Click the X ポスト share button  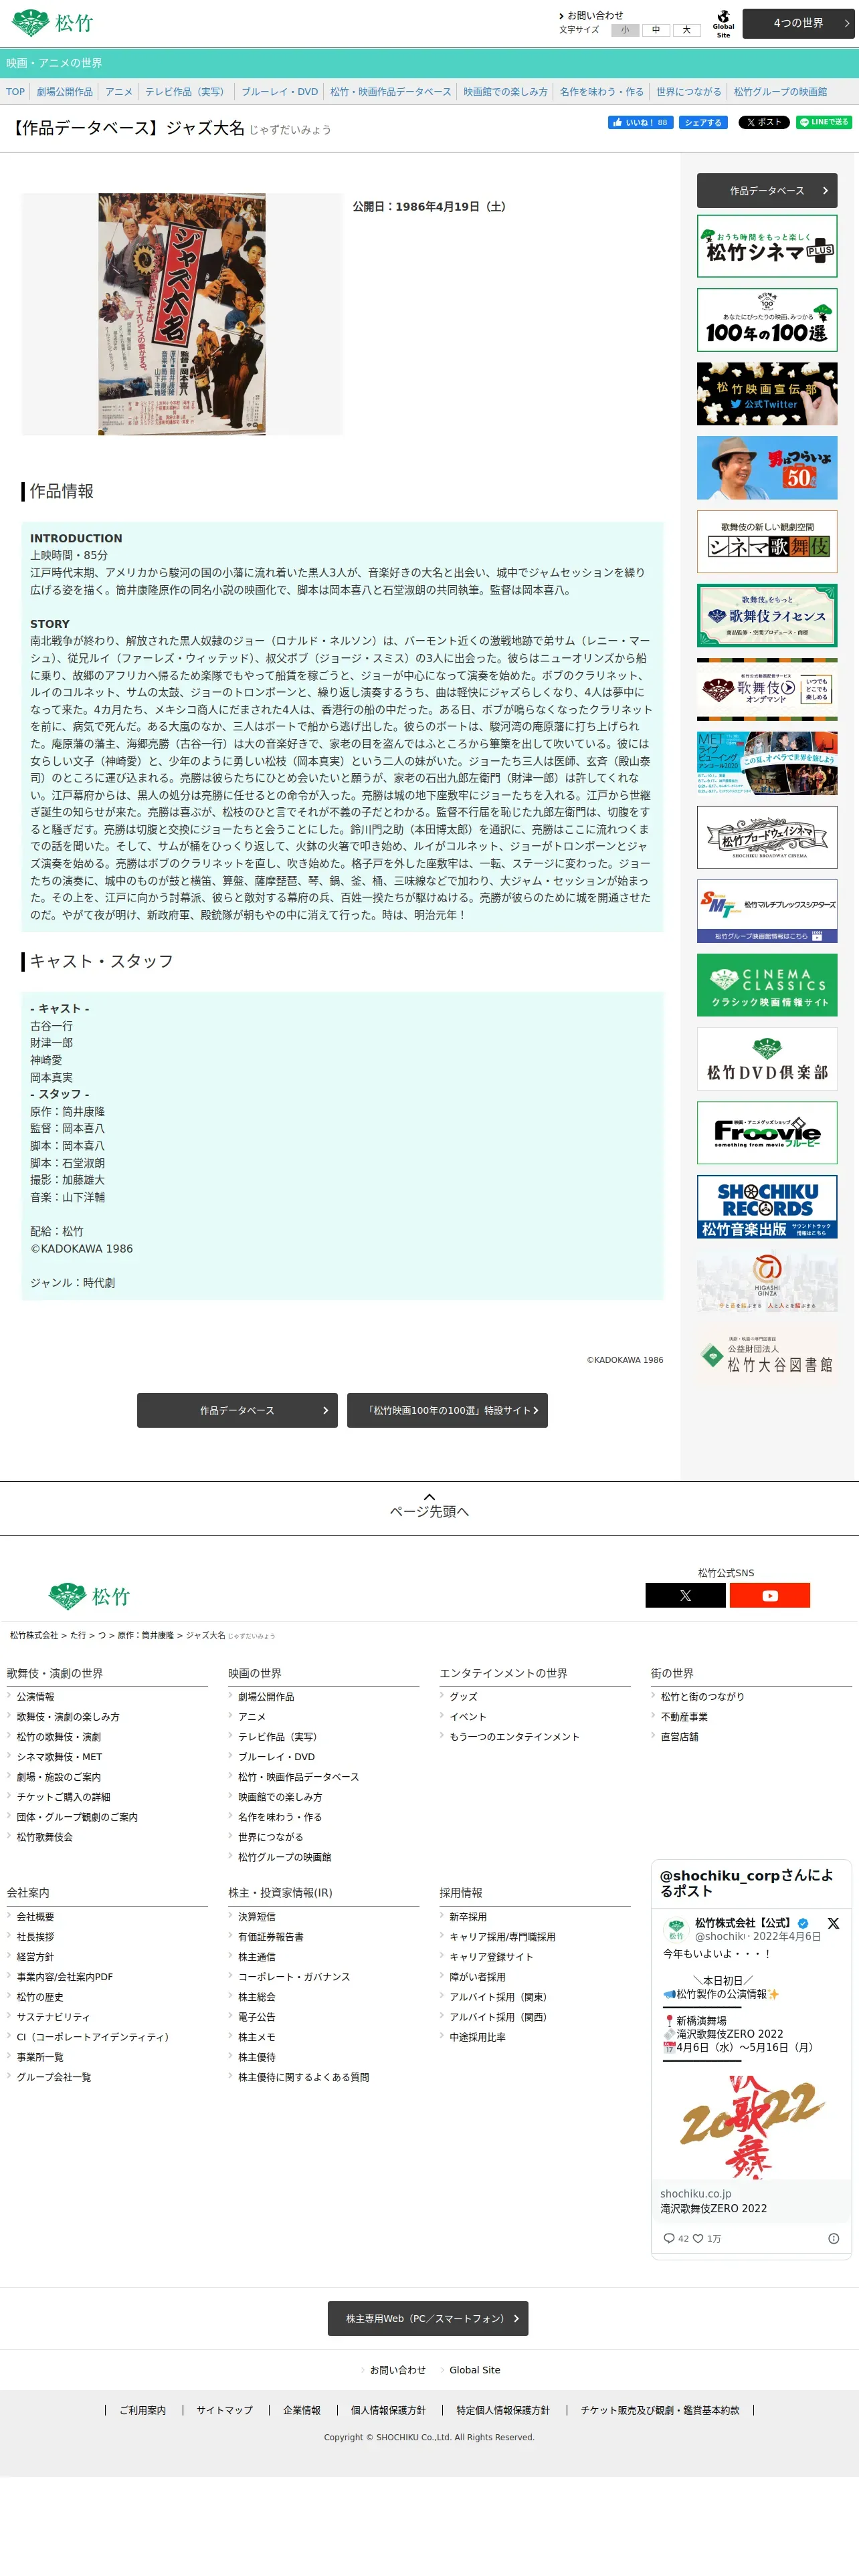tap(764, 122)
